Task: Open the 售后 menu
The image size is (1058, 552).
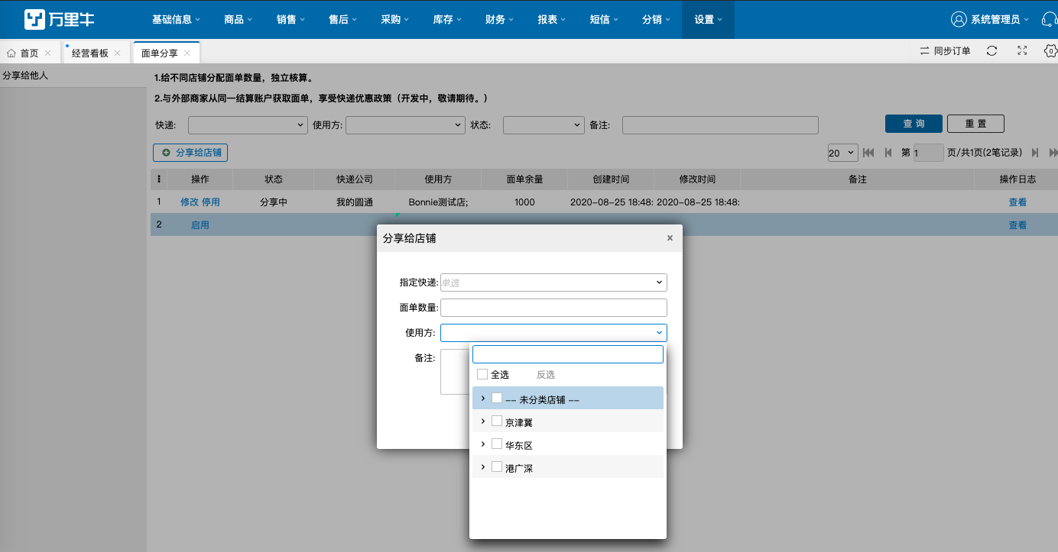Action: [x=342, y=19]
